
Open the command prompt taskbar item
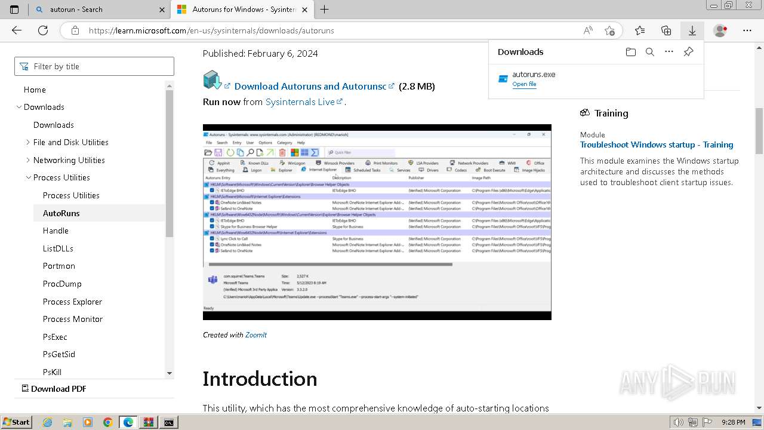pyautogui.click(x=169, y=422)
